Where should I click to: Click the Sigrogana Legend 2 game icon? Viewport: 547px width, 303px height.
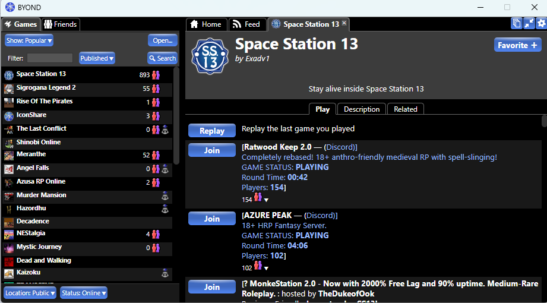pos(9,89)
